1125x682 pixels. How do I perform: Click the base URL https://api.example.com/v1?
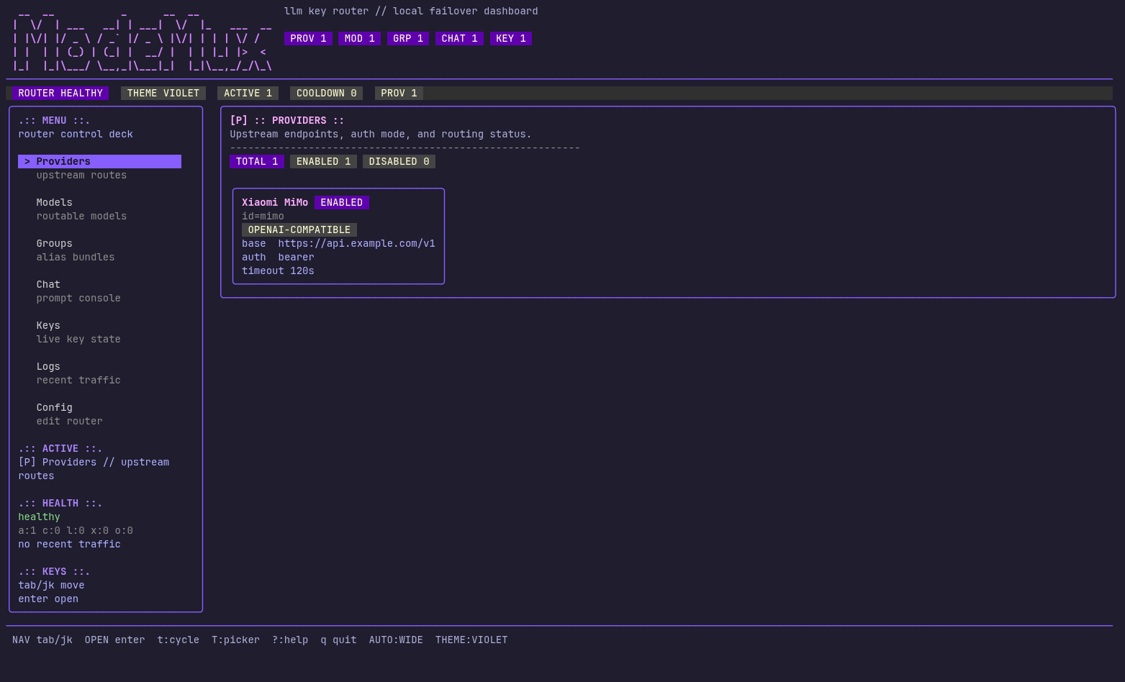coord(356,243)
